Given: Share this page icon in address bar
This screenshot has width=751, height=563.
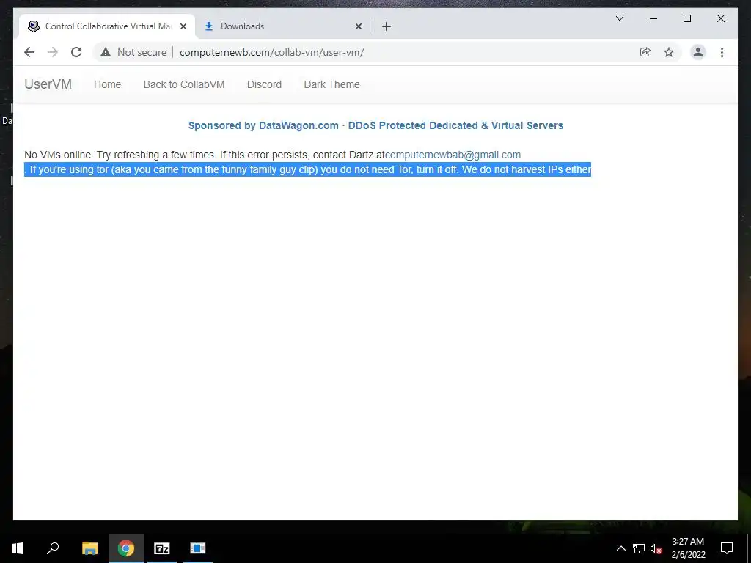Looking at the screenshot, I should (x=645, y=52).
